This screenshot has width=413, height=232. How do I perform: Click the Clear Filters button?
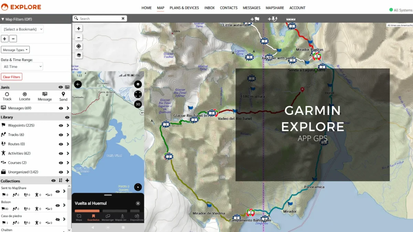pos(12,77)
